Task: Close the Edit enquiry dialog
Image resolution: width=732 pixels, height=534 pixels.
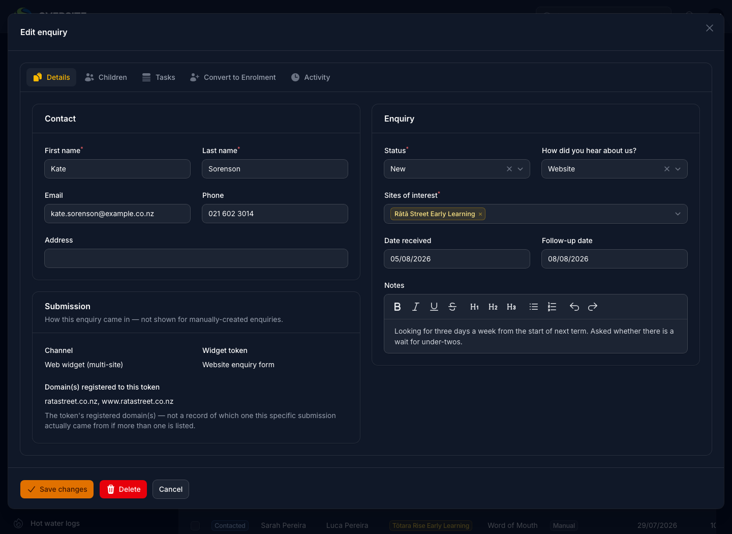Action: pos(710,28)
